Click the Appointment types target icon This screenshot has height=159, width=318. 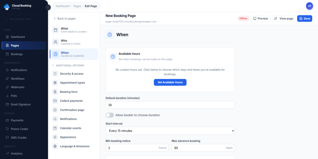pyautogui.click(x=55, y=83)
